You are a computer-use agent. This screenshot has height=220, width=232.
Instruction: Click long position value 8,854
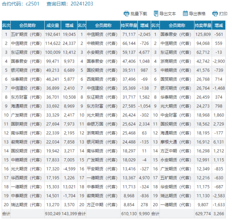(x=129, y=205)
